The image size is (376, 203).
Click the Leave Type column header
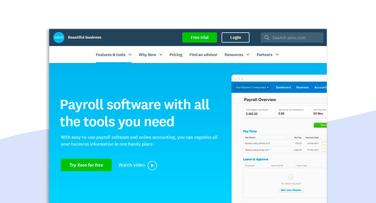(x=302, y=166)
